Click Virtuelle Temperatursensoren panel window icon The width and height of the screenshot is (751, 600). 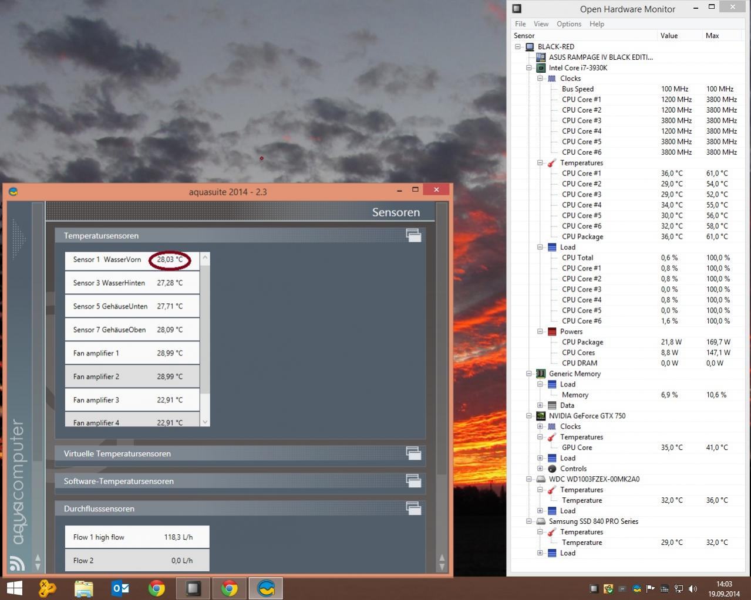(x=413, y=453)
